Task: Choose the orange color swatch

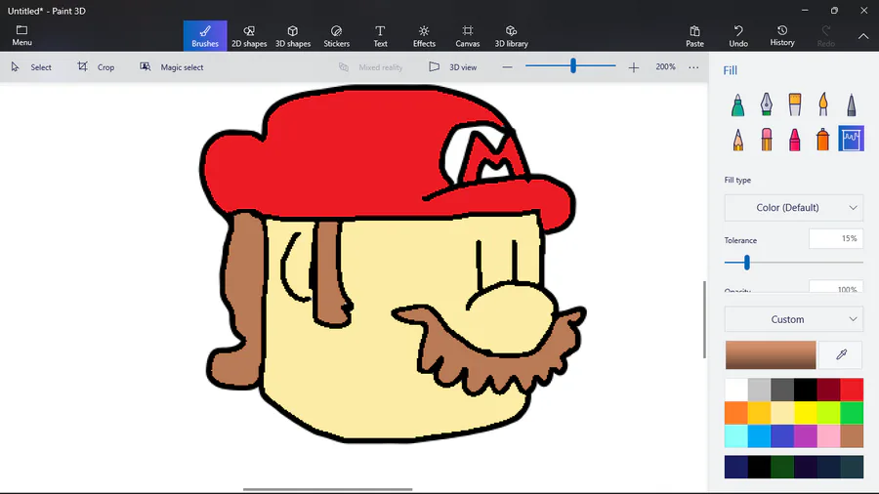Action: point(736,413)
